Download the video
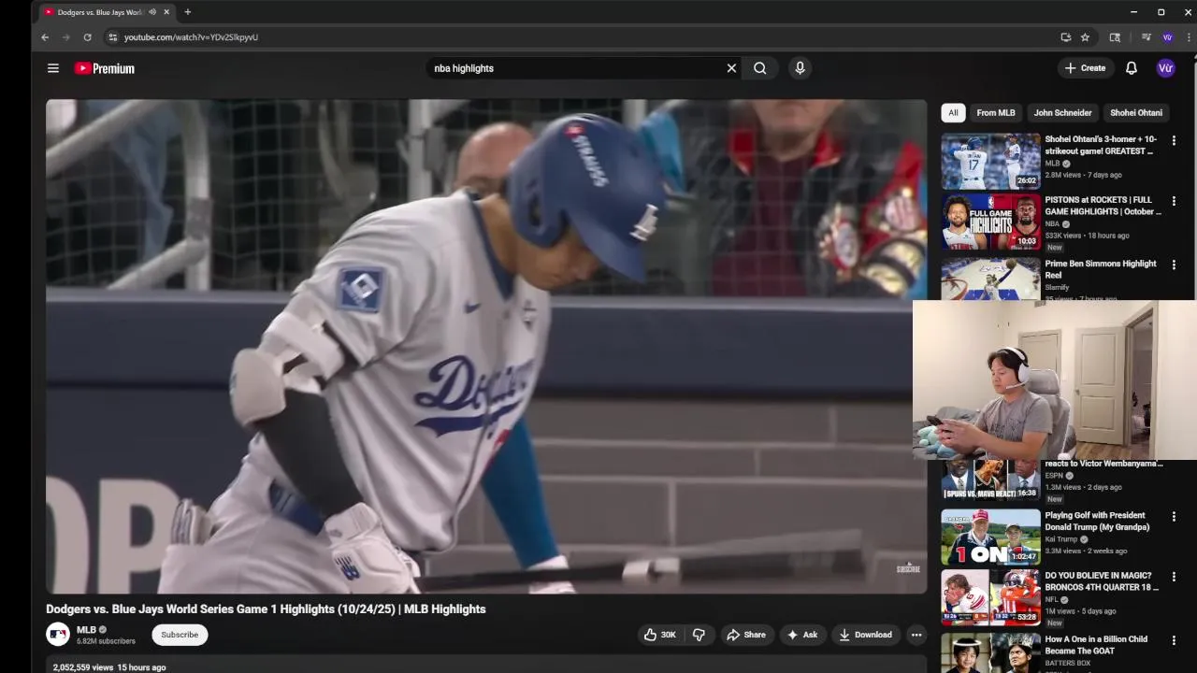 tap(865, 635)
